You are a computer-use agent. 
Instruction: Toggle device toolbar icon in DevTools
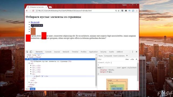click(x=31, y=52)
